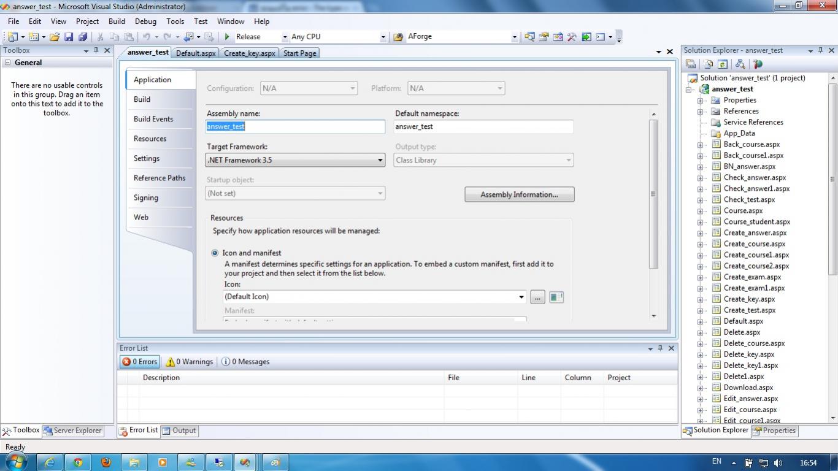Click the Open File folder icon in toolbar

click(x=55, y=37)
